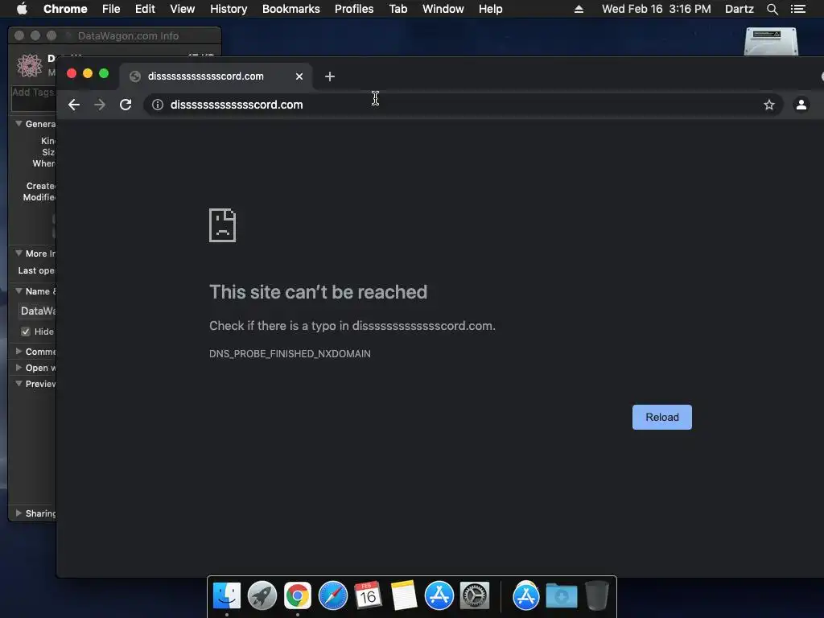Open the History menu
The width and height of the screenshot is (824, 618).
229,9
